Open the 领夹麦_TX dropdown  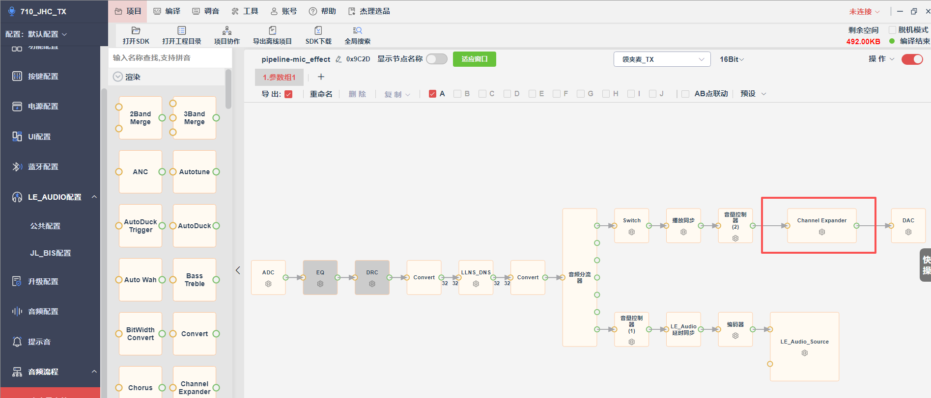[662, 59]
